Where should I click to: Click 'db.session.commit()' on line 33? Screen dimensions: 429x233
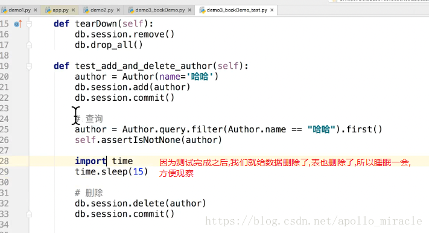pos(125,214)
